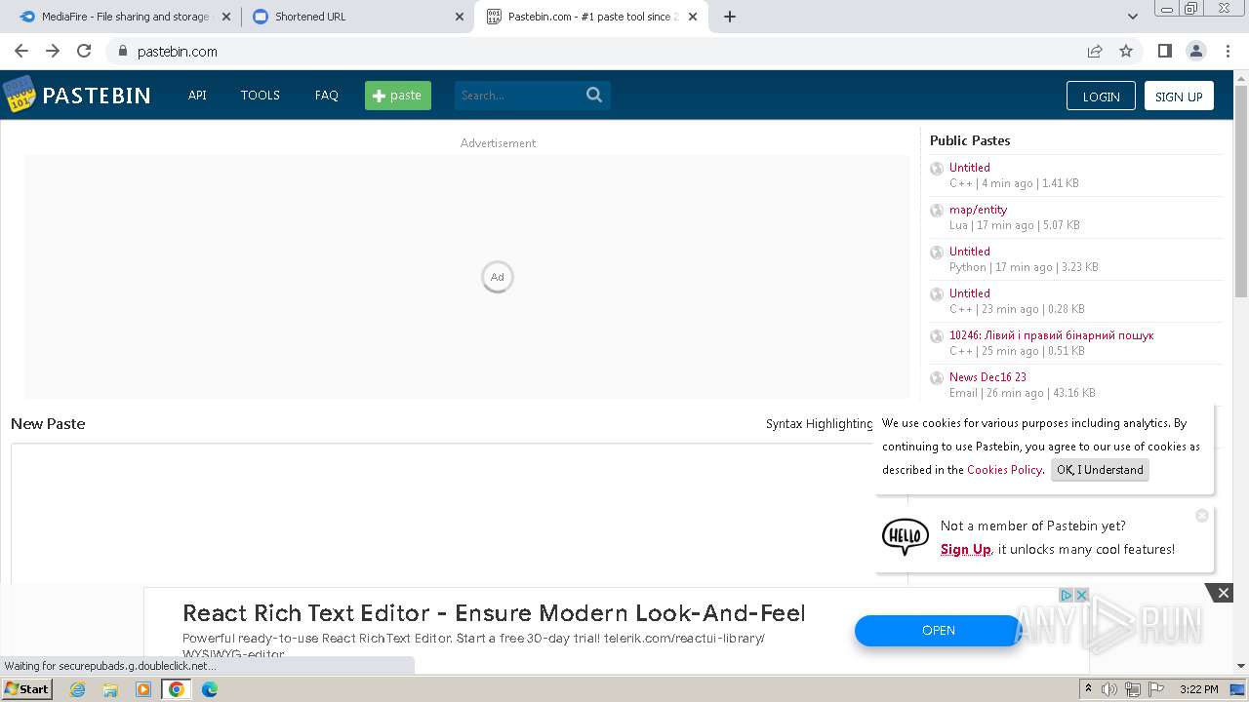Open the API menu item

click(x=197, y=95)
